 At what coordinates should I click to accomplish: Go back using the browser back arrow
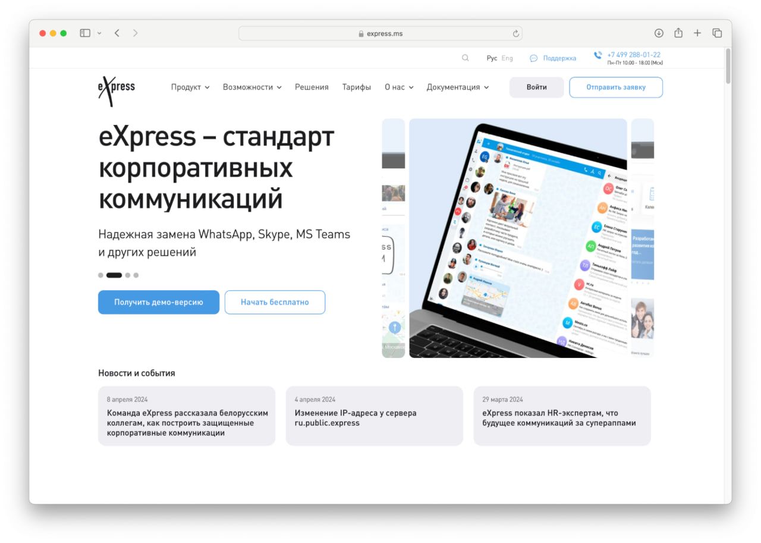[x=117, y=33]
